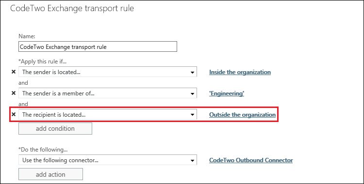364x184 pixels.
Task: Open 'The recipient is located...' dropdown arrow
Action: (192, 115)
